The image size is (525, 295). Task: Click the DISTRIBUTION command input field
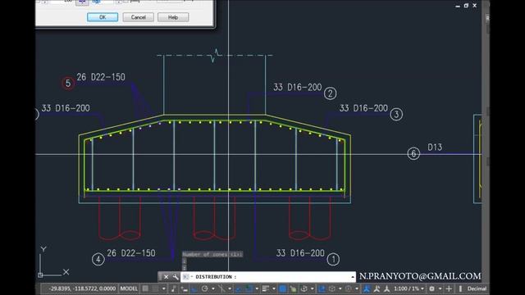[x=268, y=277]
